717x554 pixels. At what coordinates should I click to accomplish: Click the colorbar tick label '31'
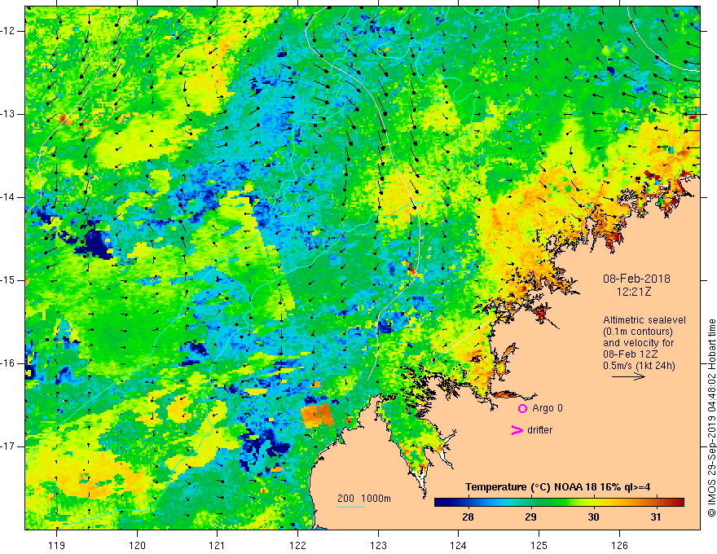click(656, 517)
